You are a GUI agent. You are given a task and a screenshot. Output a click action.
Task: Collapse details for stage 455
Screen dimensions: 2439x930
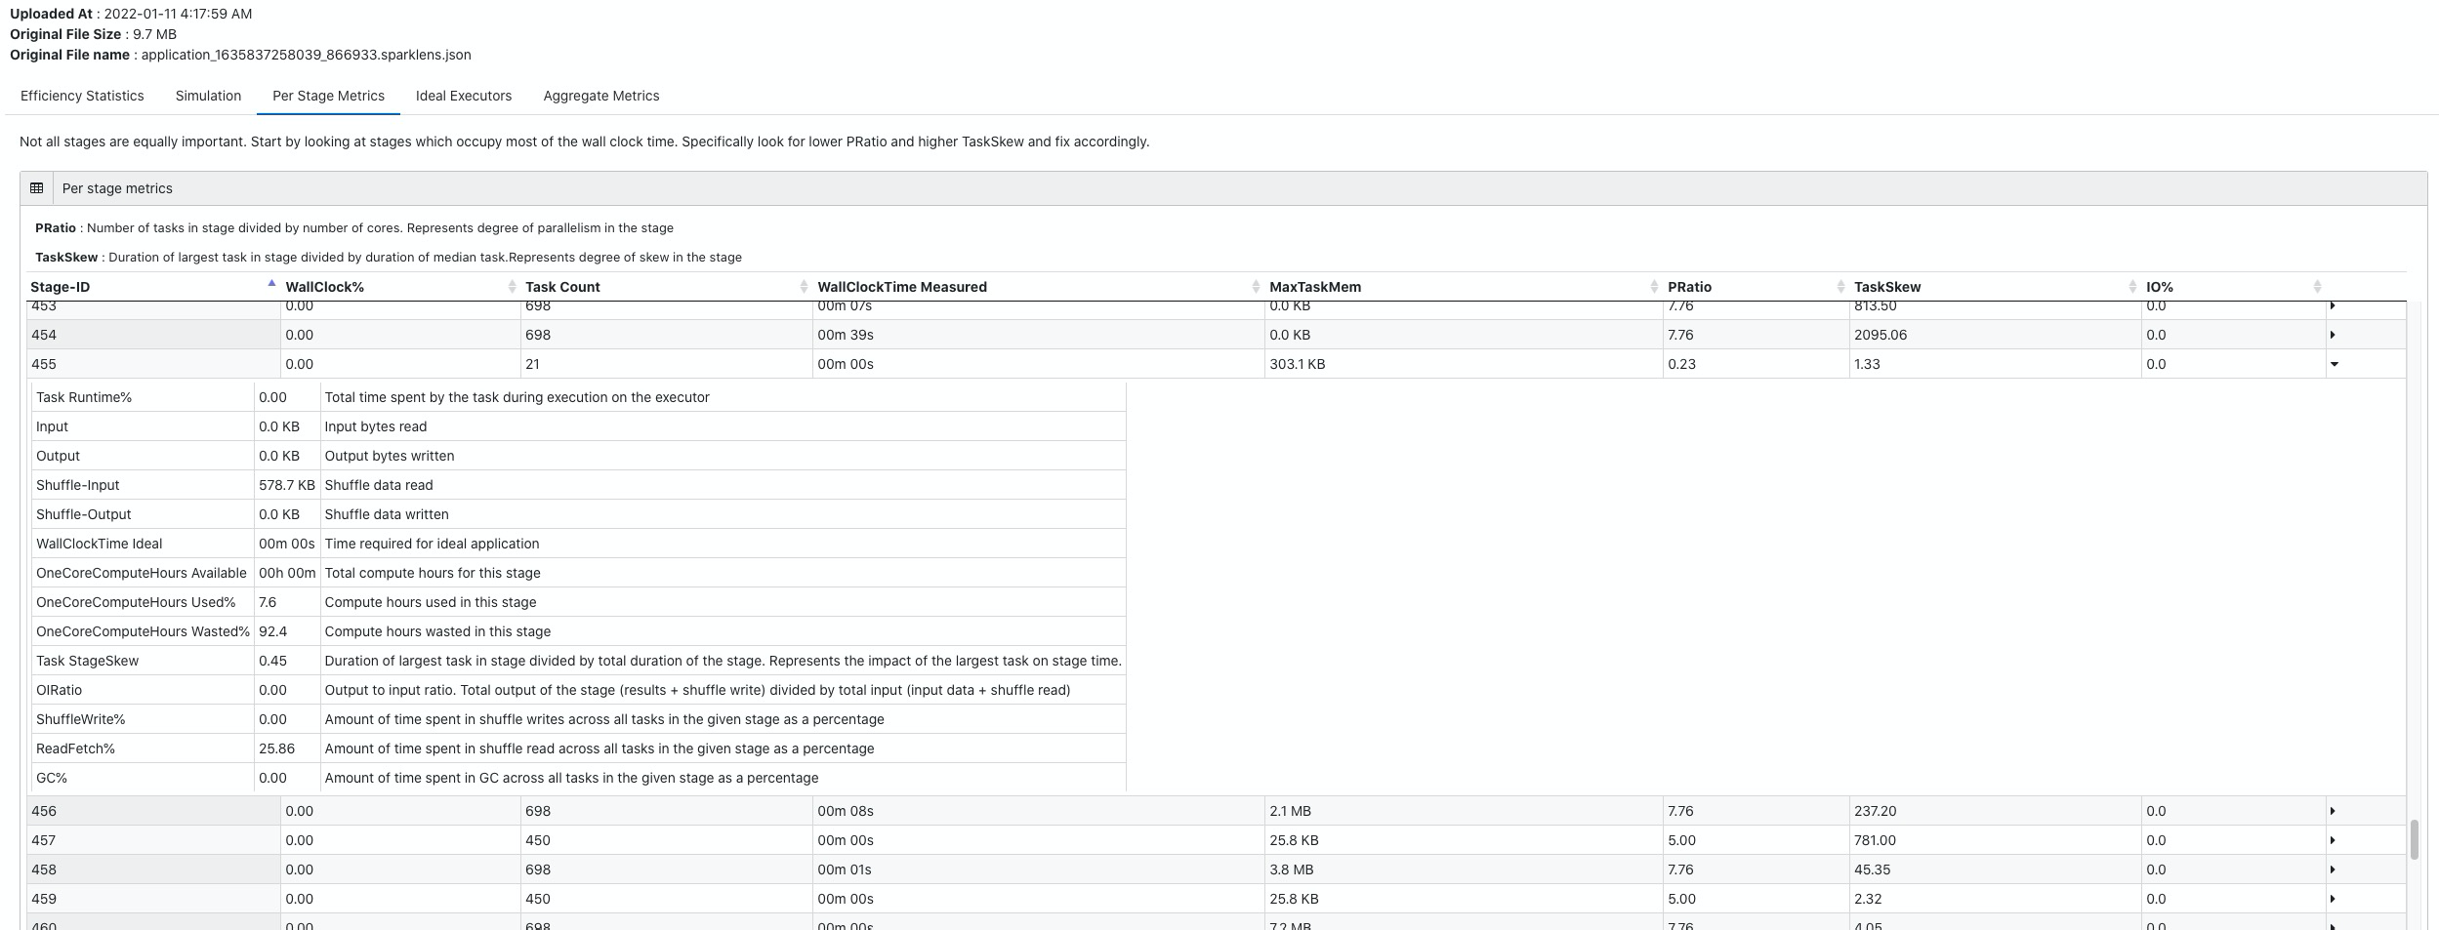click(2335, 364)
